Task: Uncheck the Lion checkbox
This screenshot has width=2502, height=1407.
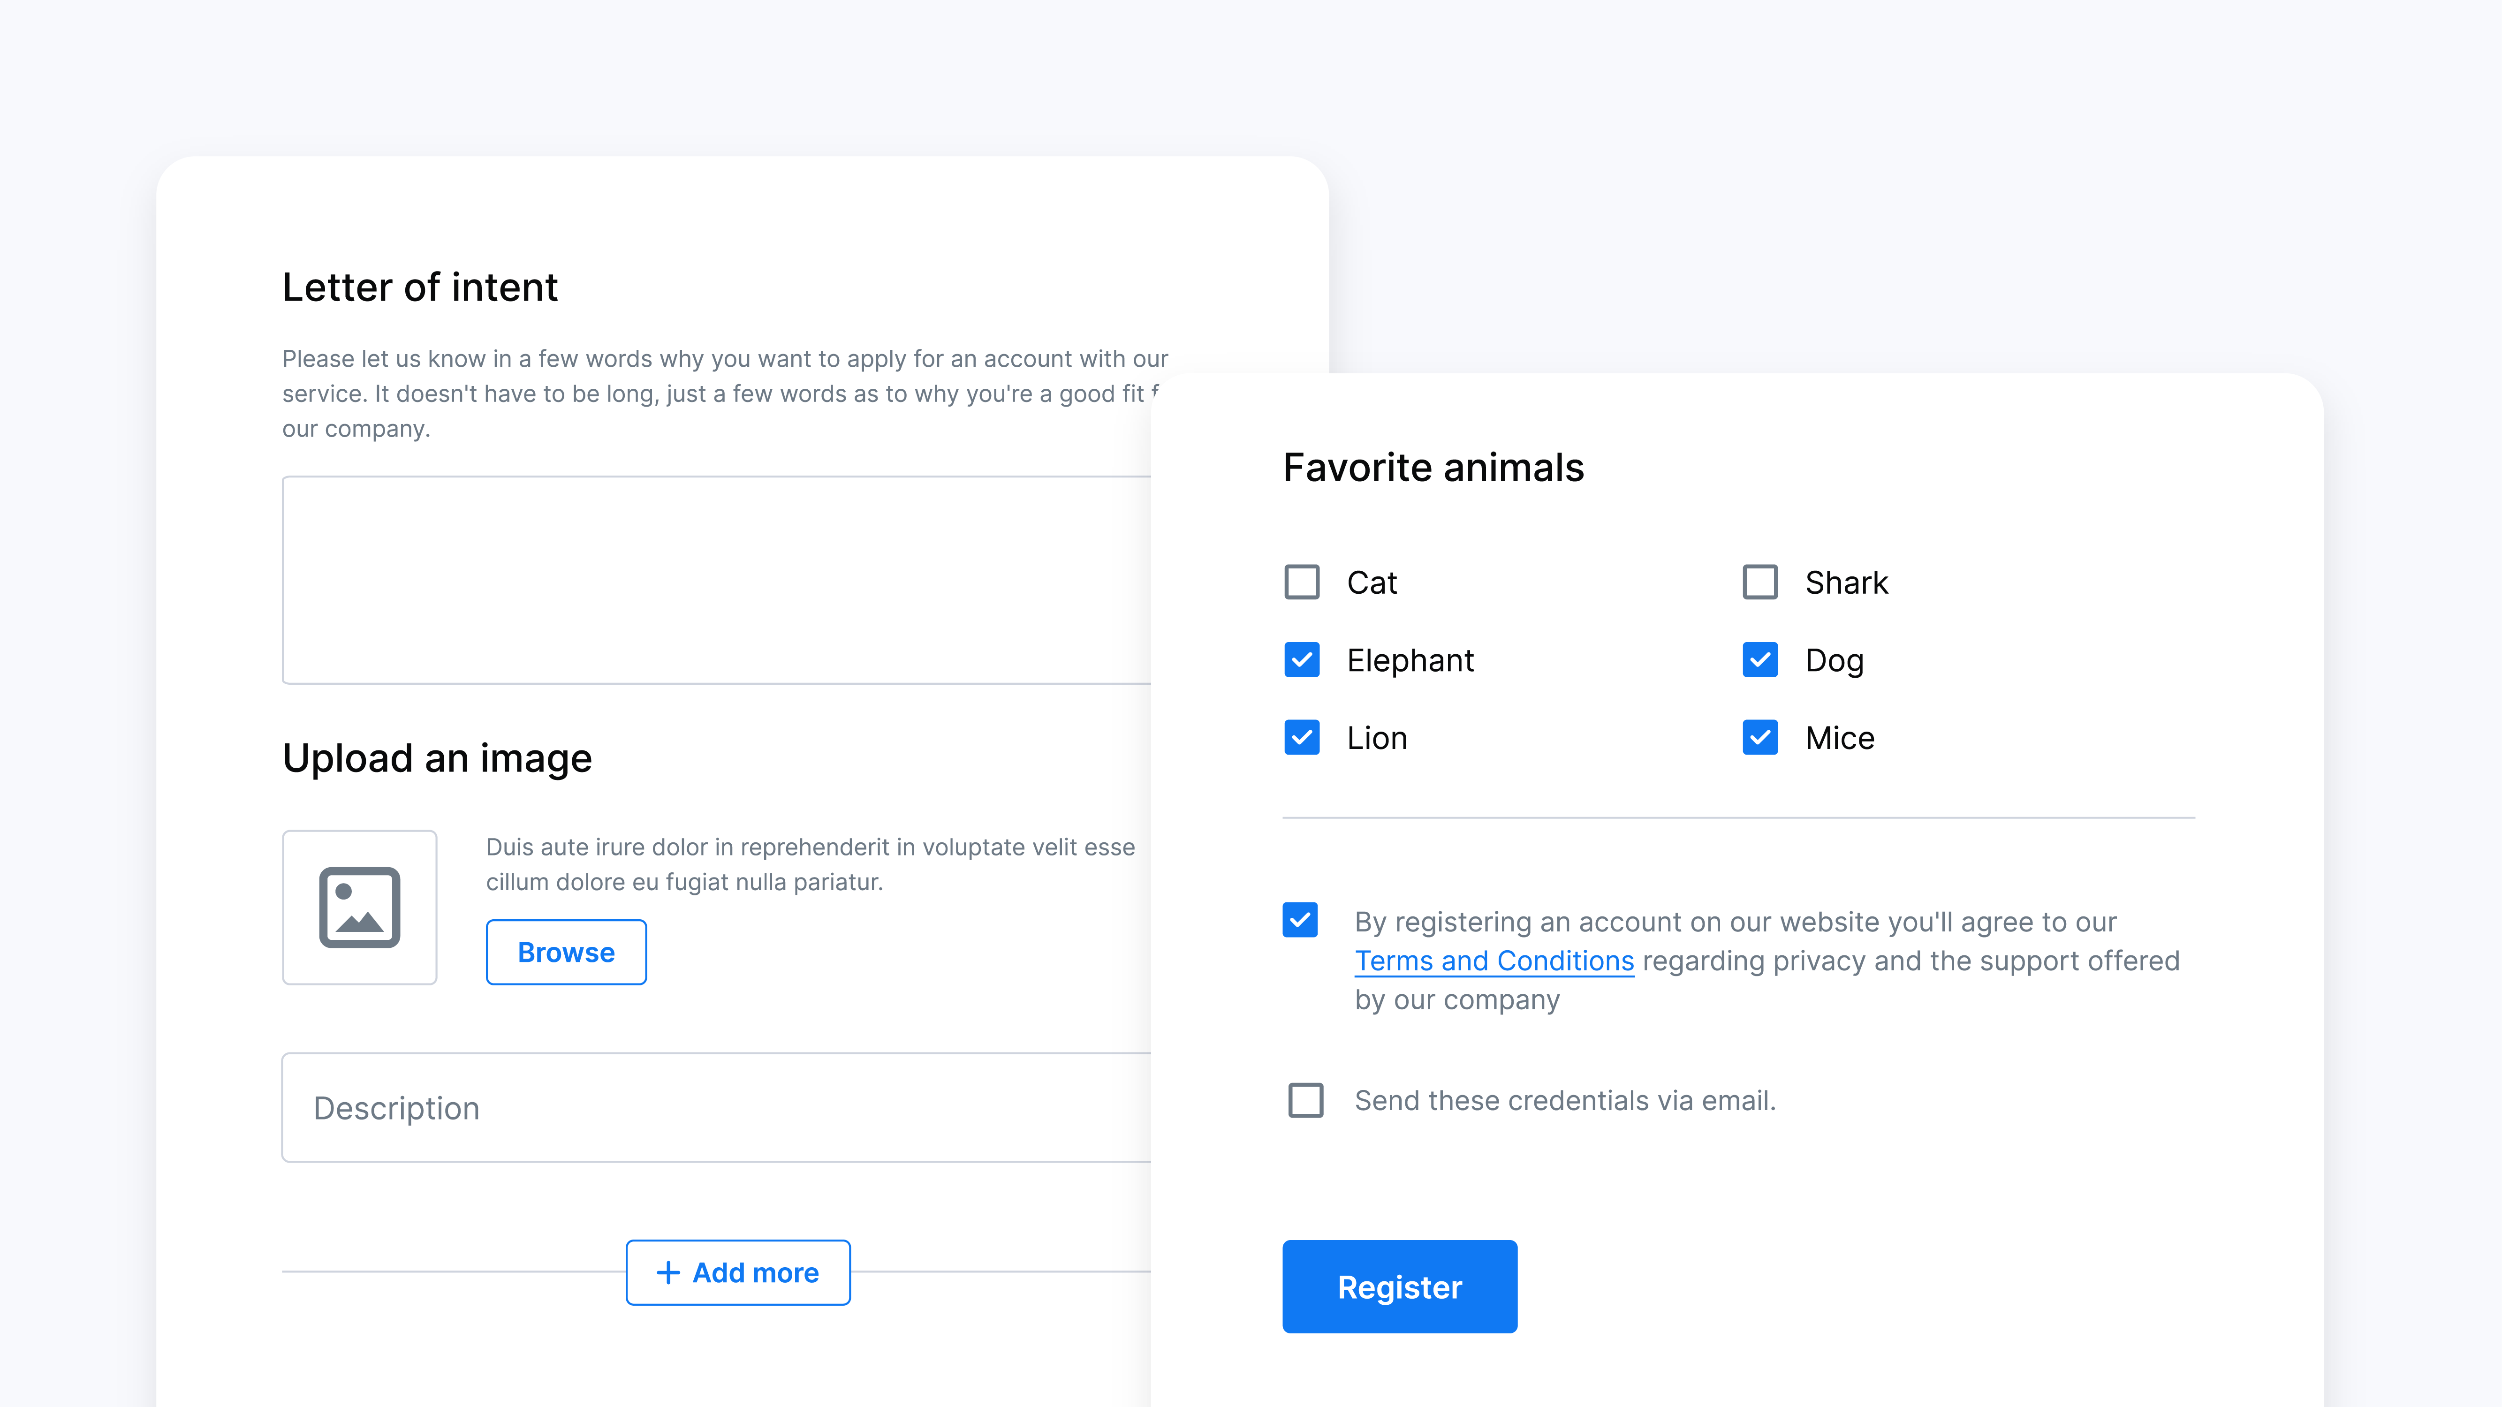Action: tap(1302, 737)
